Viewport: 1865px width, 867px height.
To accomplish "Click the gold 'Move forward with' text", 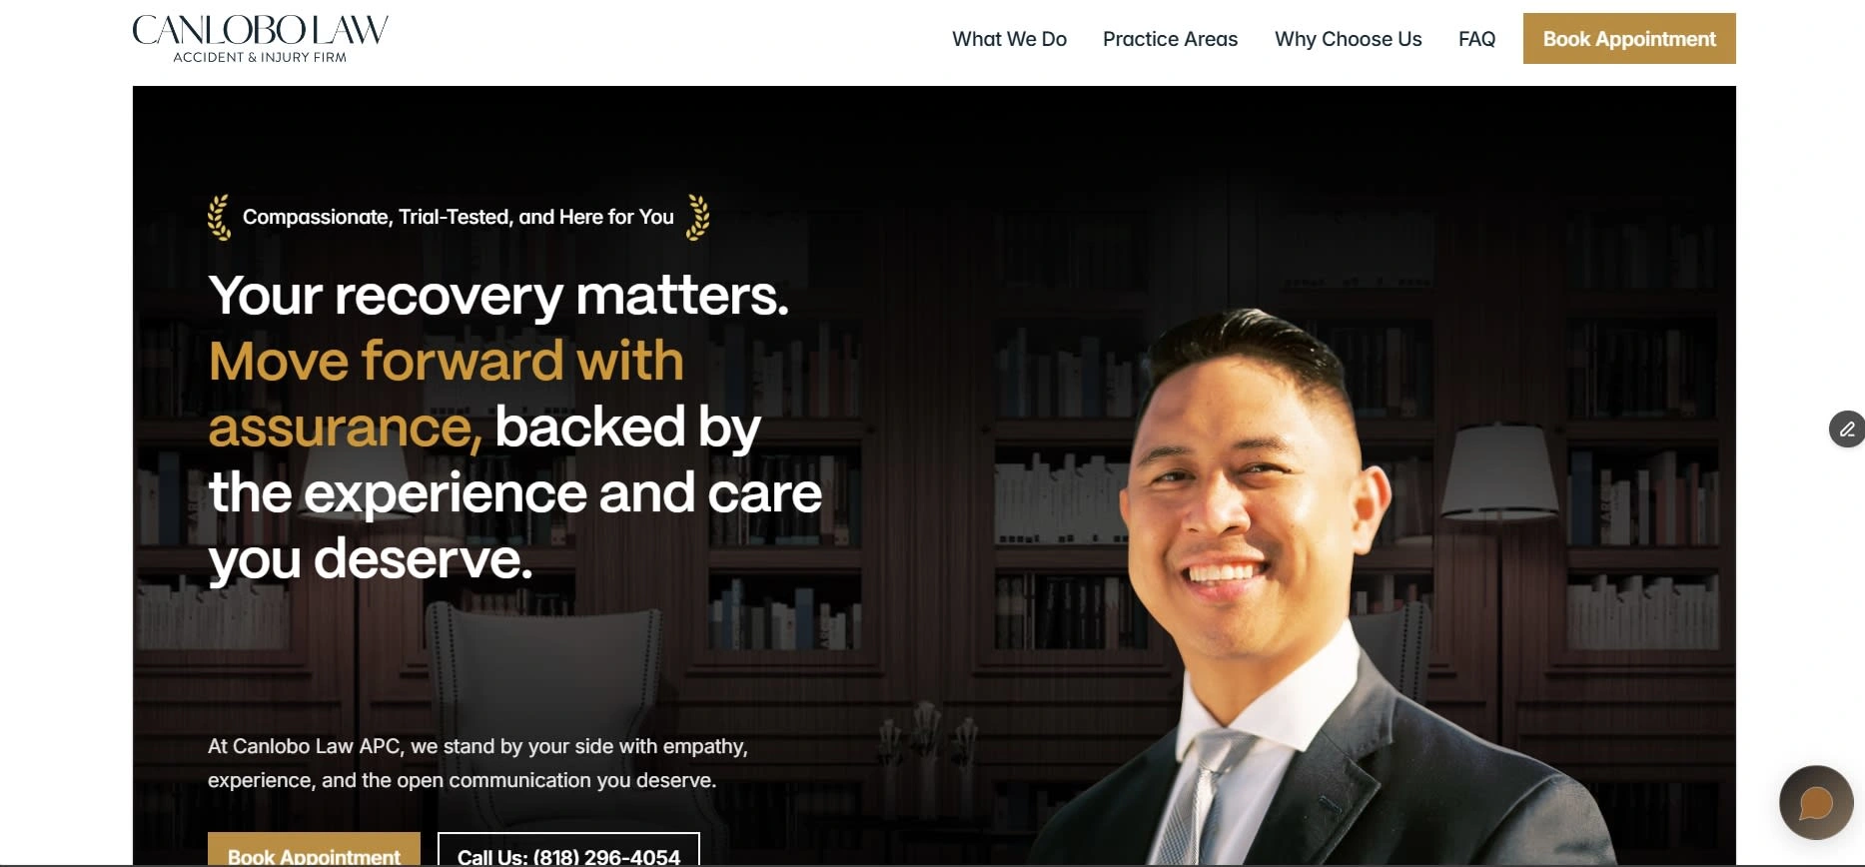I will click(x=446, y=361).
